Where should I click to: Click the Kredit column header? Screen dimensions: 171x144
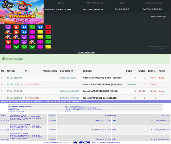tap(142, 71)
